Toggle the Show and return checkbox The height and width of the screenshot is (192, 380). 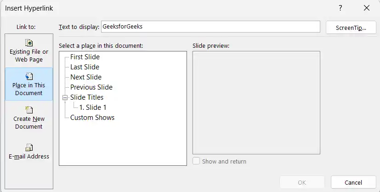coord(196,161)
